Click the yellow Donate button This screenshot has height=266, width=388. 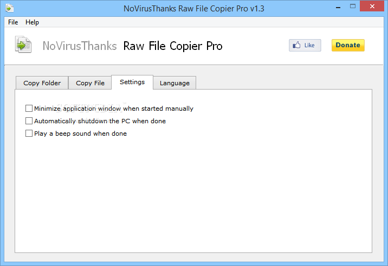[x=348, y=46]
